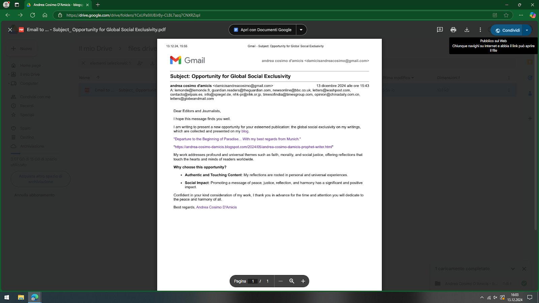
Task: Click the PDF file name title
Action: click(x=96, y=30)
